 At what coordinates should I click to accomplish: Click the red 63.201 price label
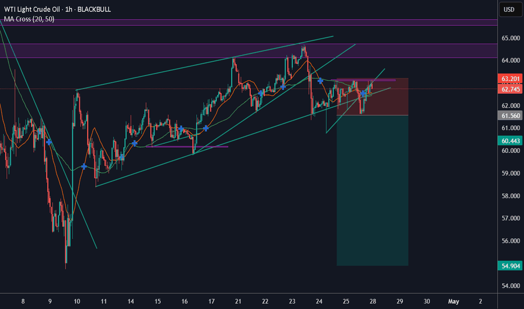point(511,79)
